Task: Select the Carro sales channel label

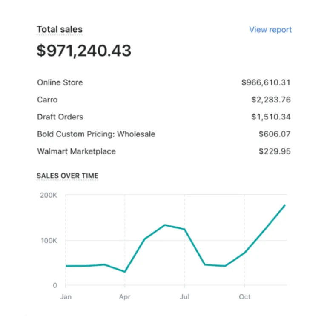Action: (x=47, y=100)
